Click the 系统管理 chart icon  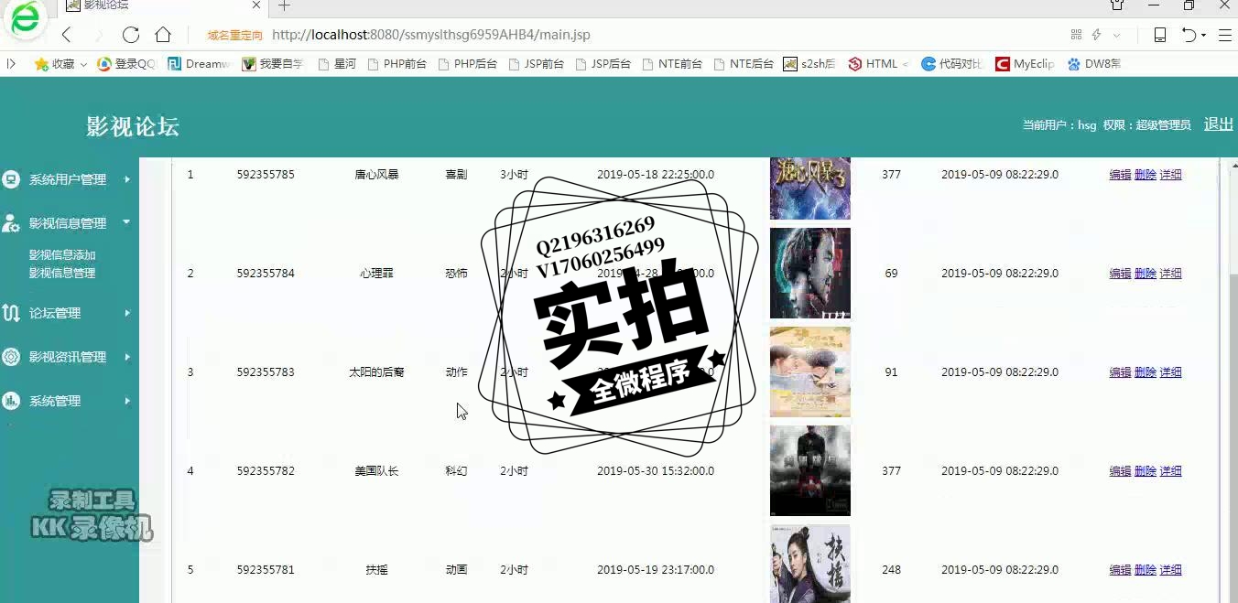pyautogui.click(x=11, y=401)
